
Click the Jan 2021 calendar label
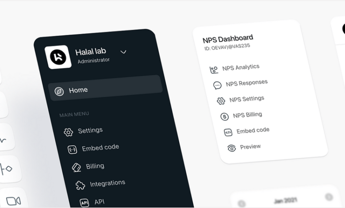pyautogui.click(x=286, y=200)
